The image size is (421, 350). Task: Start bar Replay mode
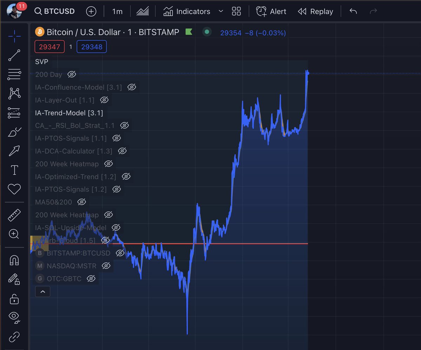[x=315, y=11]
